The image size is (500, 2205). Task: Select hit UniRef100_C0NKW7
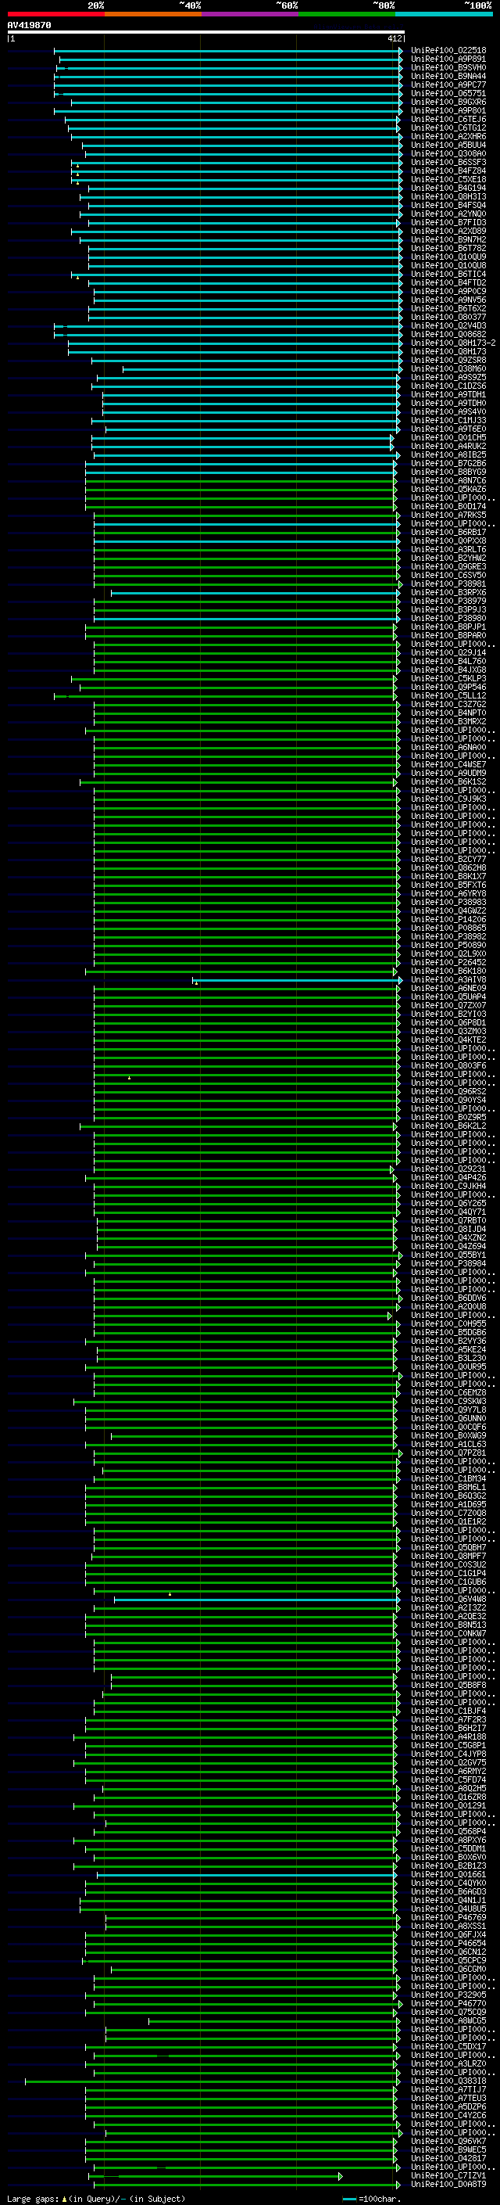pyautogui.click(x=448, y=1633)
